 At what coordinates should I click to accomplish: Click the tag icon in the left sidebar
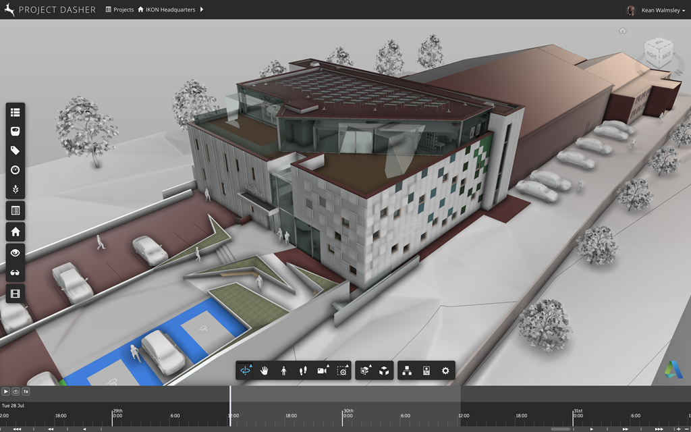[16, 151]
